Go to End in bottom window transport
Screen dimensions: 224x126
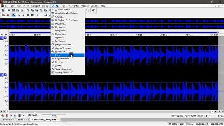pos(15,115)
